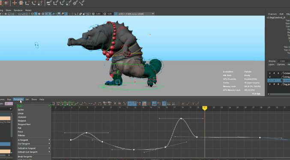290x160 pixels.
Task: Select the curve keyframe at the frame 18 peak
Action: click(x=181, y=119)
